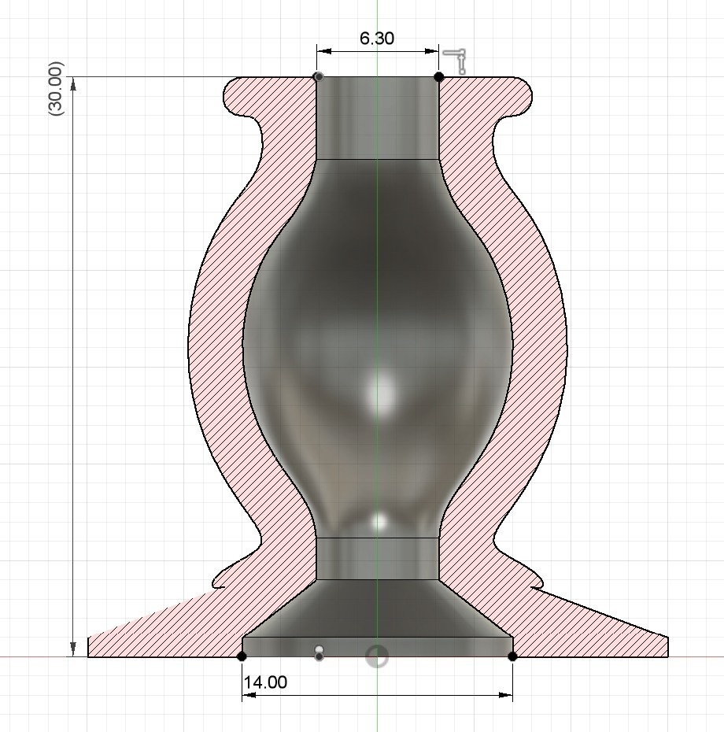The width and height of the screenshot is (724, 732).
Task: Select sketch point at left end of 6.30 dimension
Action: [x=319, y=76]
